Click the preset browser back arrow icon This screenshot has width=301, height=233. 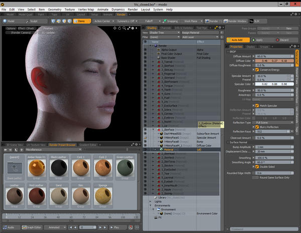pos(6,149)
